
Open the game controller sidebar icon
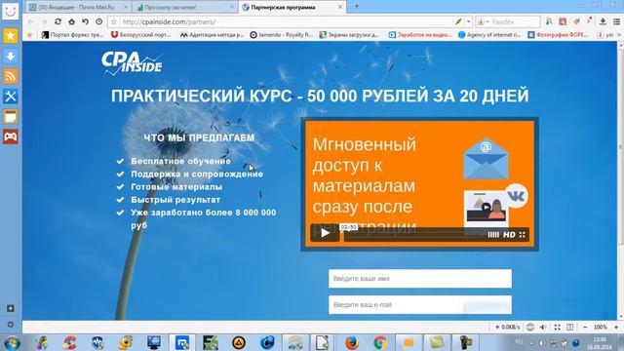pyautogui.click(x=11, y=136)
